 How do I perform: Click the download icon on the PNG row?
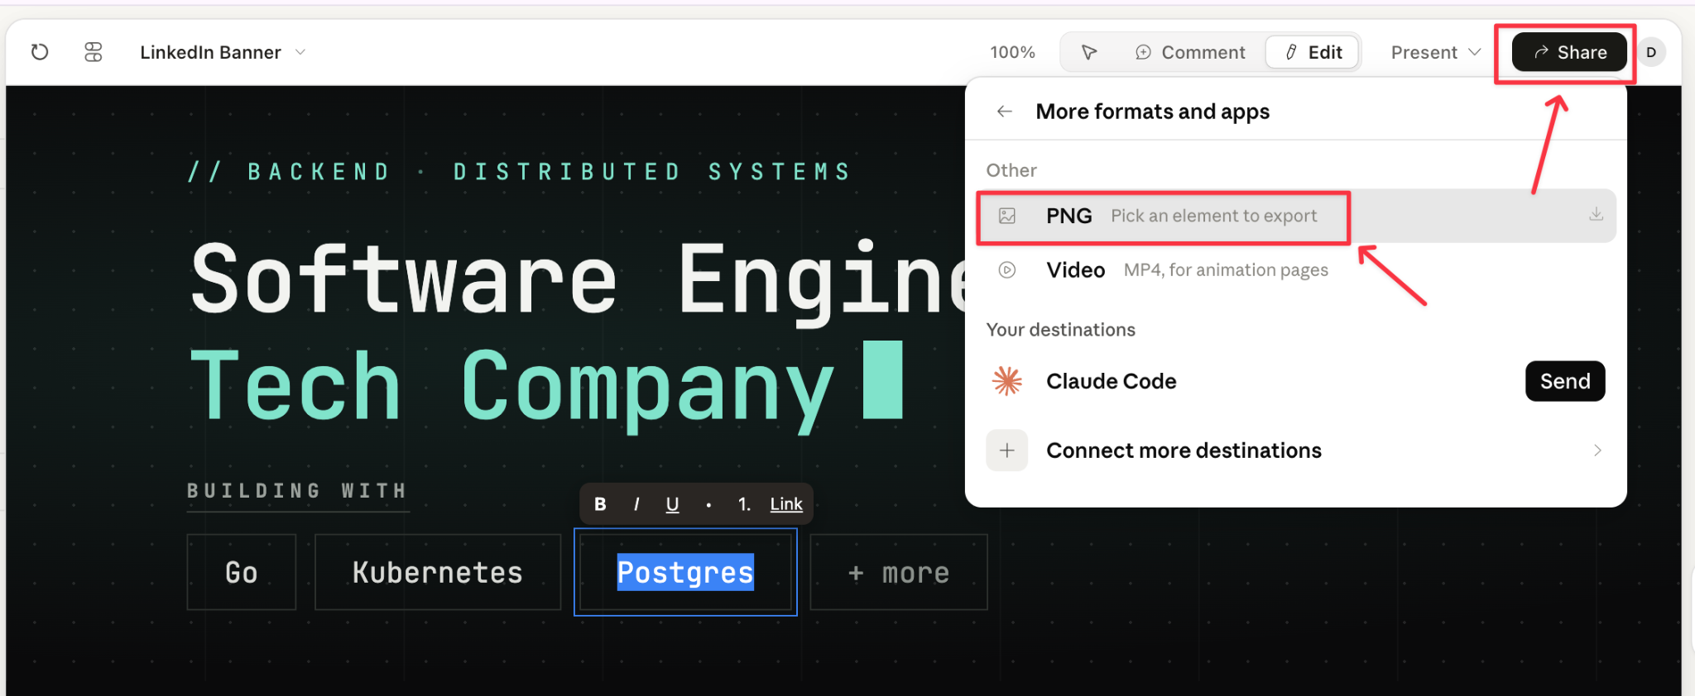(1597, 215)
